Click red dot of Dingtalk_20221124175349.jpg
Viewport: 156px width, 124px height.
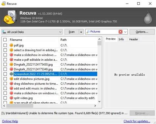click(x=11, y=69)
